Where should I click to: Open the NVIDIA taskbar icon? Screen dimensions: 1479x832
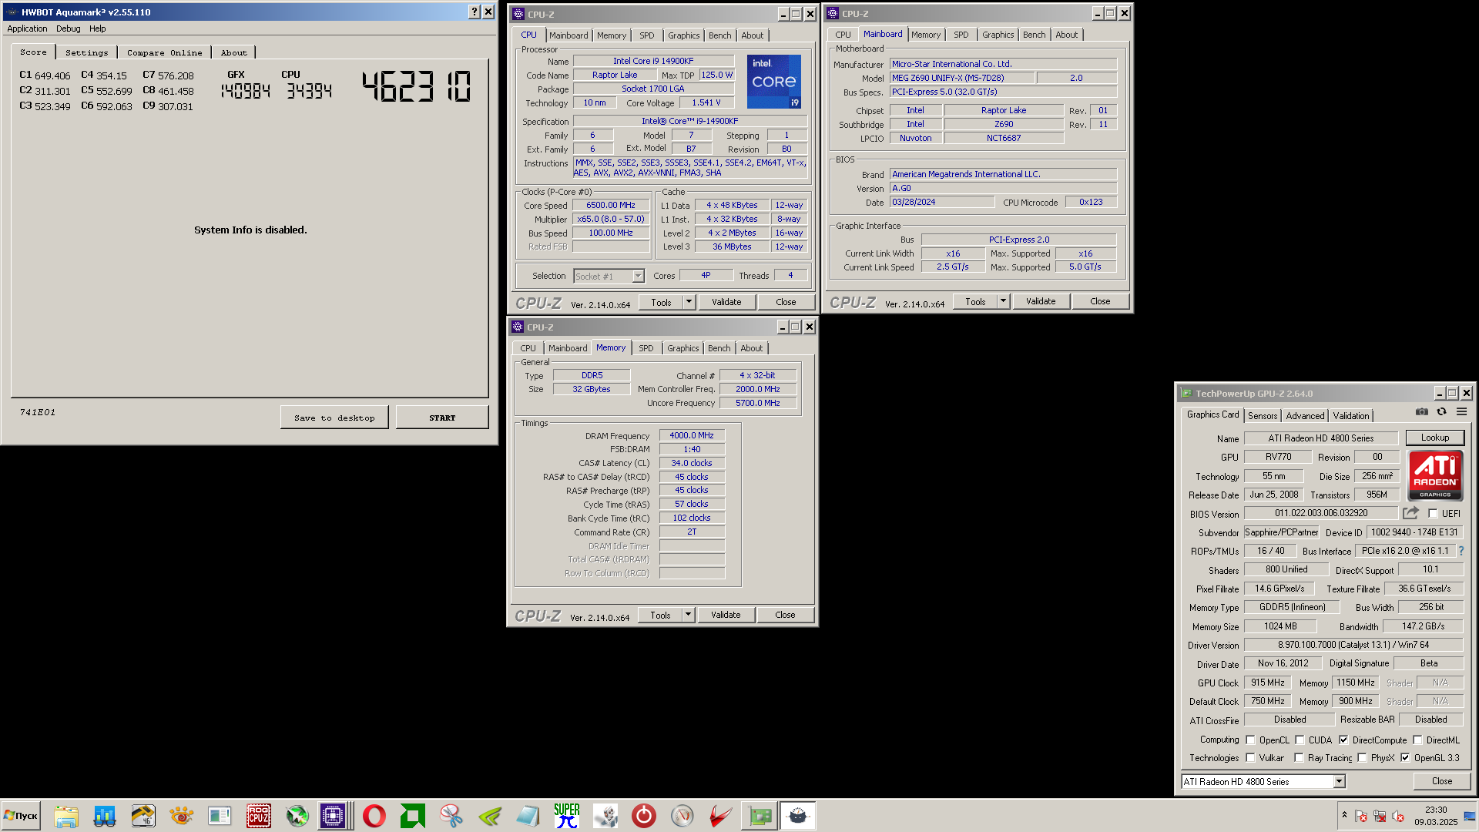pos(490,816)
